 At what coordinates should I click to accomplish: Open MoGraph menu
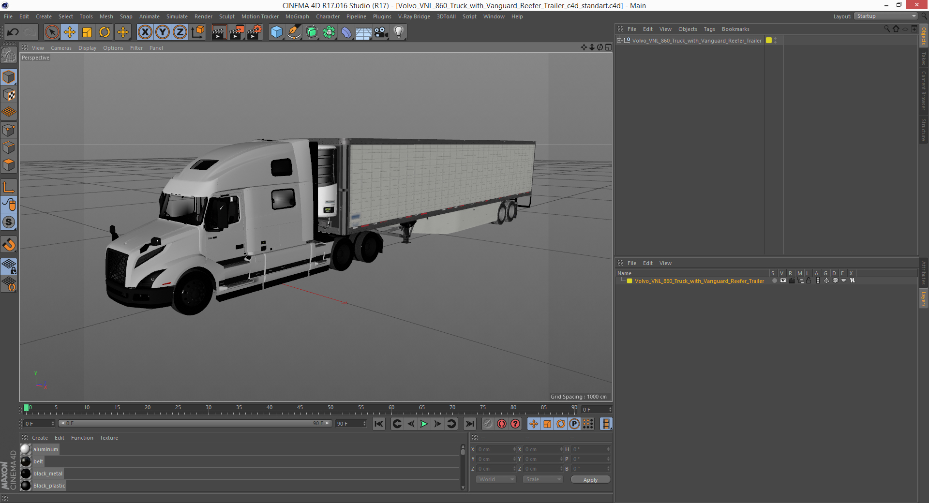click(297, 16)
